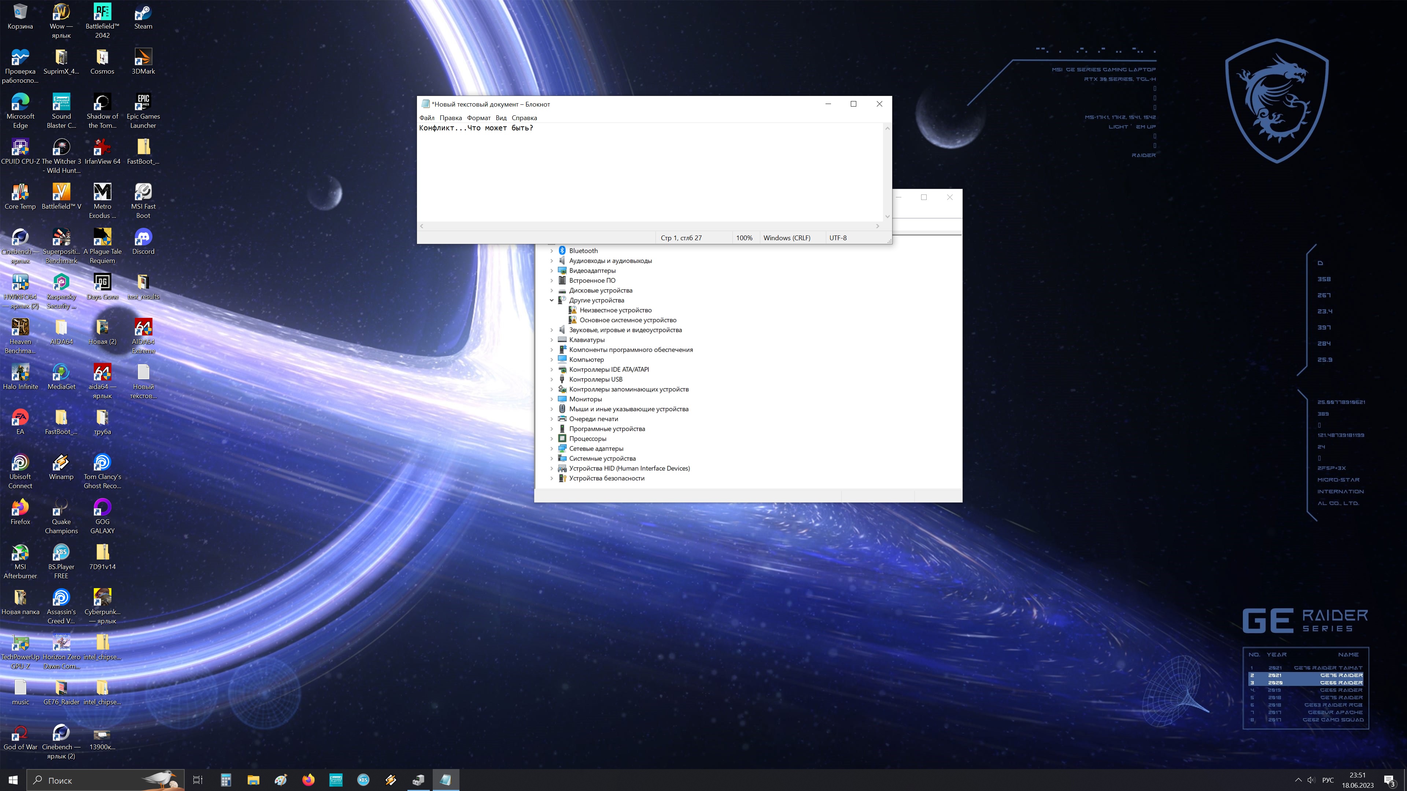Open the File Explorer taskbar icon

pyautogui.click(x=253, y=780)
